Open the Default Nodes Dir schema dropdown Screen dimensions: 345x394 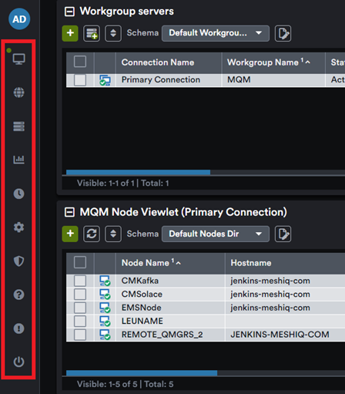coord(216,234)
